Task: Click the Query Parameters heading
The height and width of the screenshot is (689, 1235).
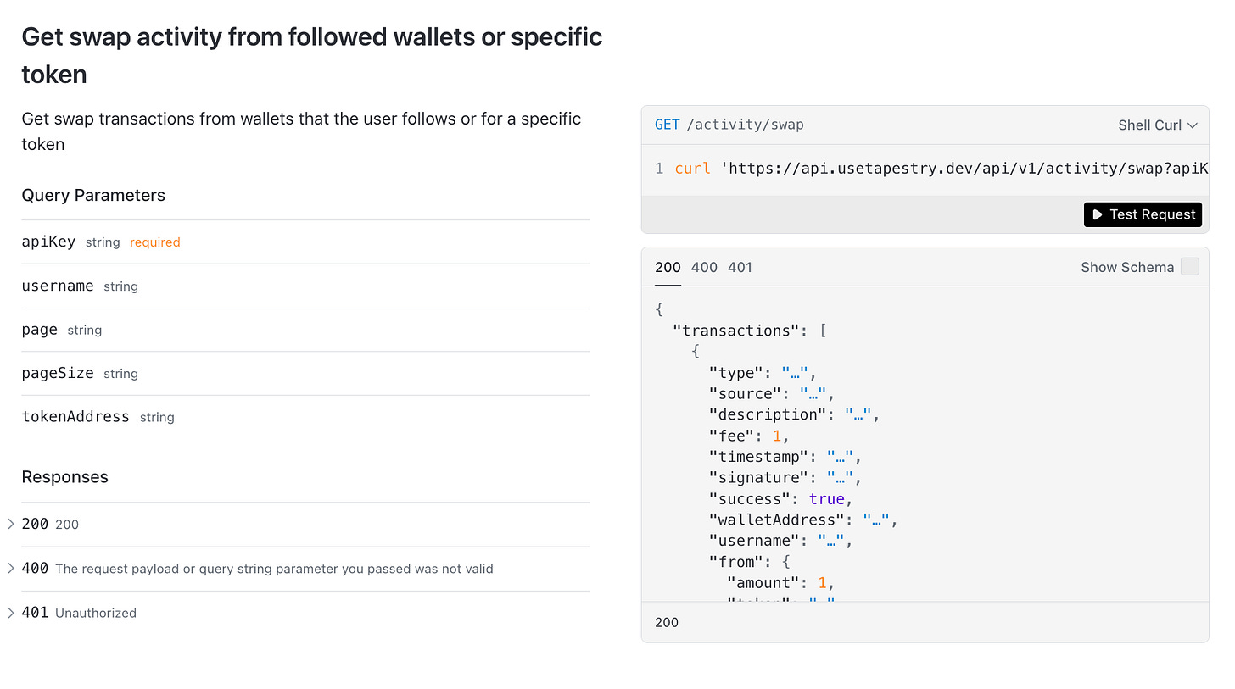Action: tap(93, 195)
